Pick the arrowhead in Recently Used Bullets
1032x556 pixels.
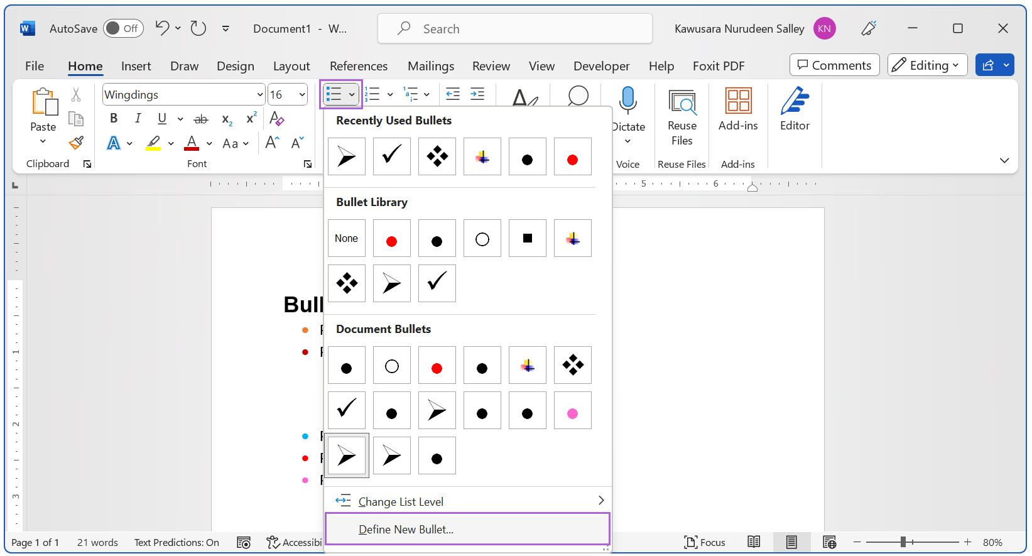click(x=347, y=156)
